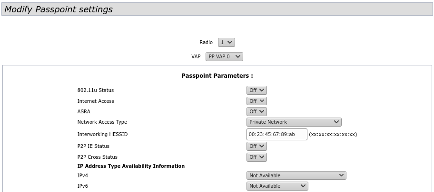434x192 pixels.
Task: Click the Interworking HESSID input field
Action: coord(277,134)
